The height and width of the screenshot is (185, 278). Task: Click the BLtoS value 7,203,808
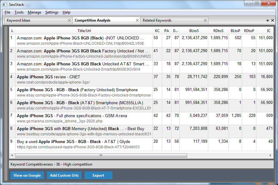[x=198, y=128]
